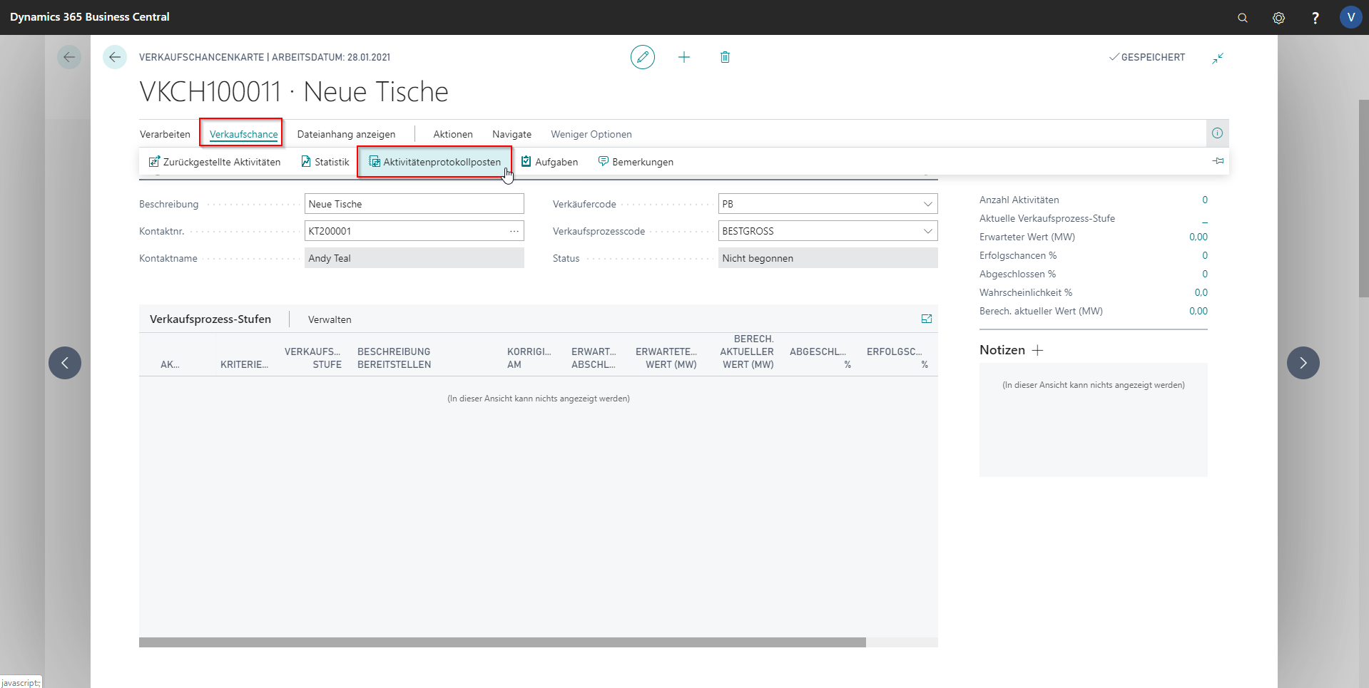This screenshot has height=688, width=1369.
Task: Open Statistik action
Action: tap(325, 162)
